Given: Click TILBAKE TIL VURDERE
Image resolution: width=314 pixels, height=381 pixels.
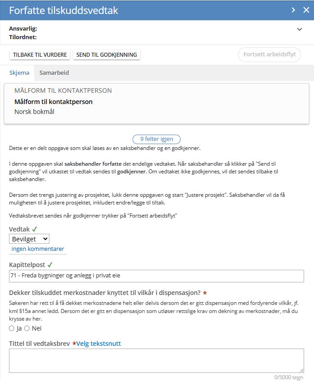Looking at the screenshot, I should point(40,54).
